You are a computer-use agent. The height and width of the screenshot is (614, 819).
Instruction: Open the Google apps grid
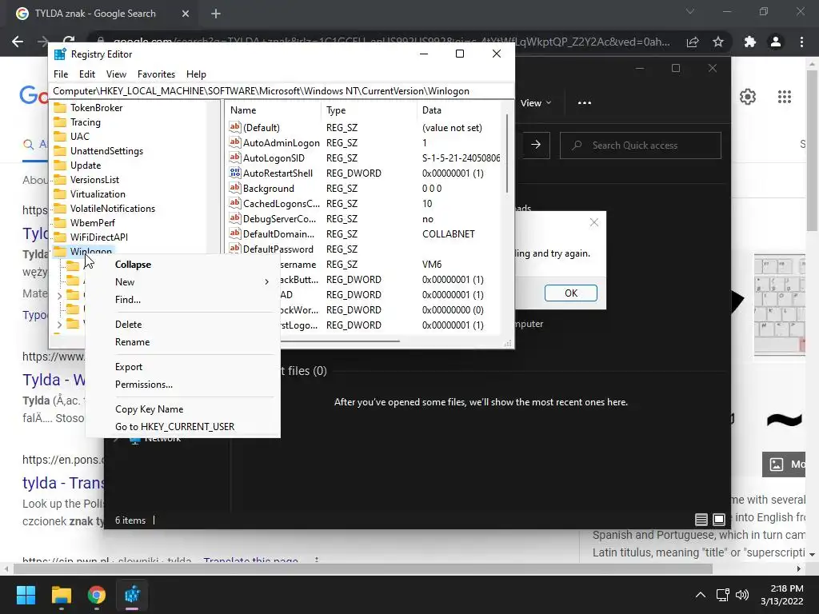pyautogui.click(x=784, y=97)
